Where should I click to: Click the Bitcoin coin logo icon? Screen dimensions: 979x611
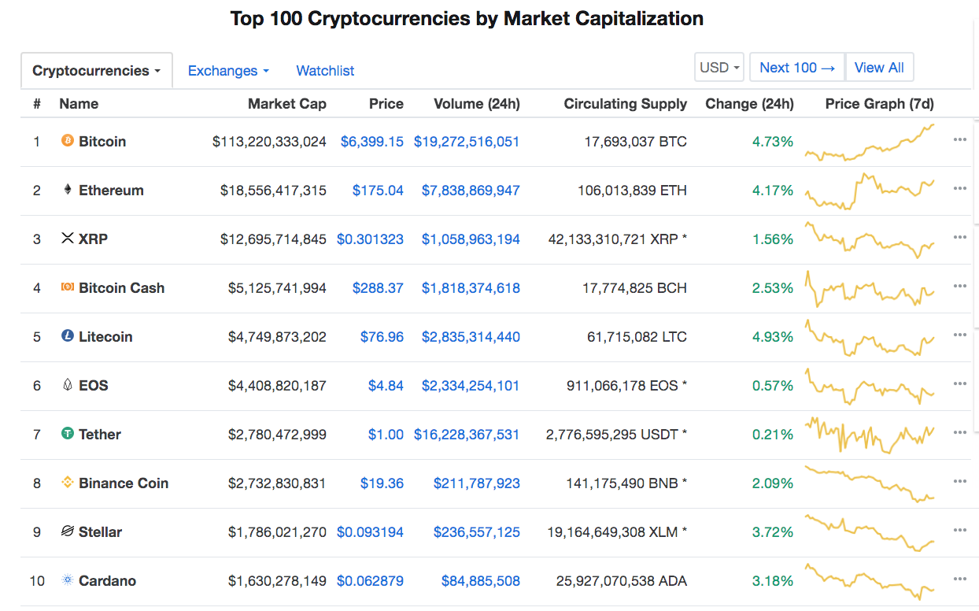[x=68, y=142]
